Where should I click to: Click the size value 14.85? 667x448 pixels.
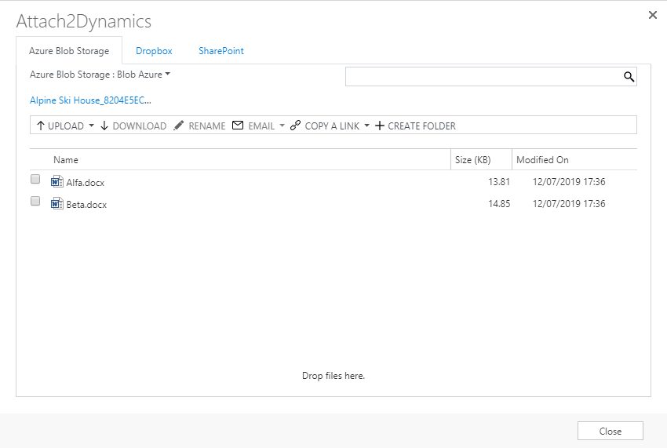[x=499, y=204]
